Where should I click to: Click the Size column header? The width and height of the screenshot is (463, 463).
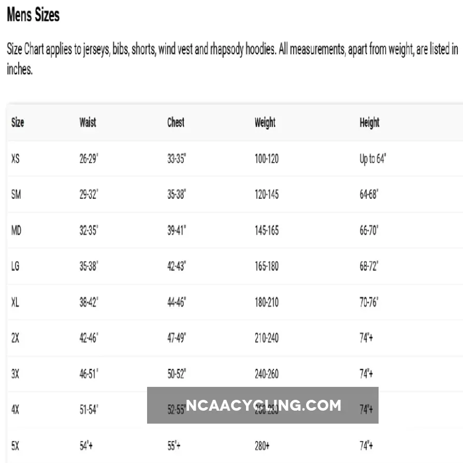click(18, 123)
